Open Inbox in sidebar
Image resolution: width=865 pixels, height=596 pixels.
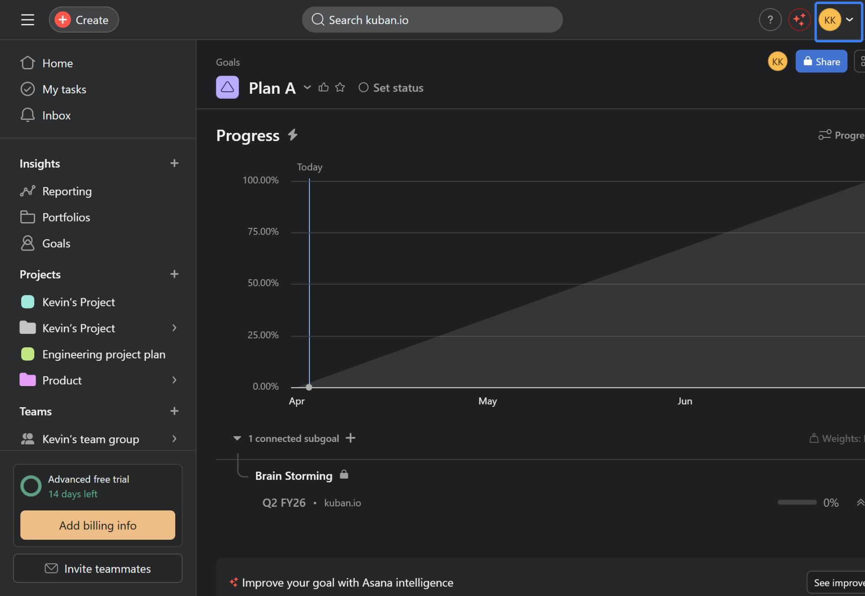56,115
